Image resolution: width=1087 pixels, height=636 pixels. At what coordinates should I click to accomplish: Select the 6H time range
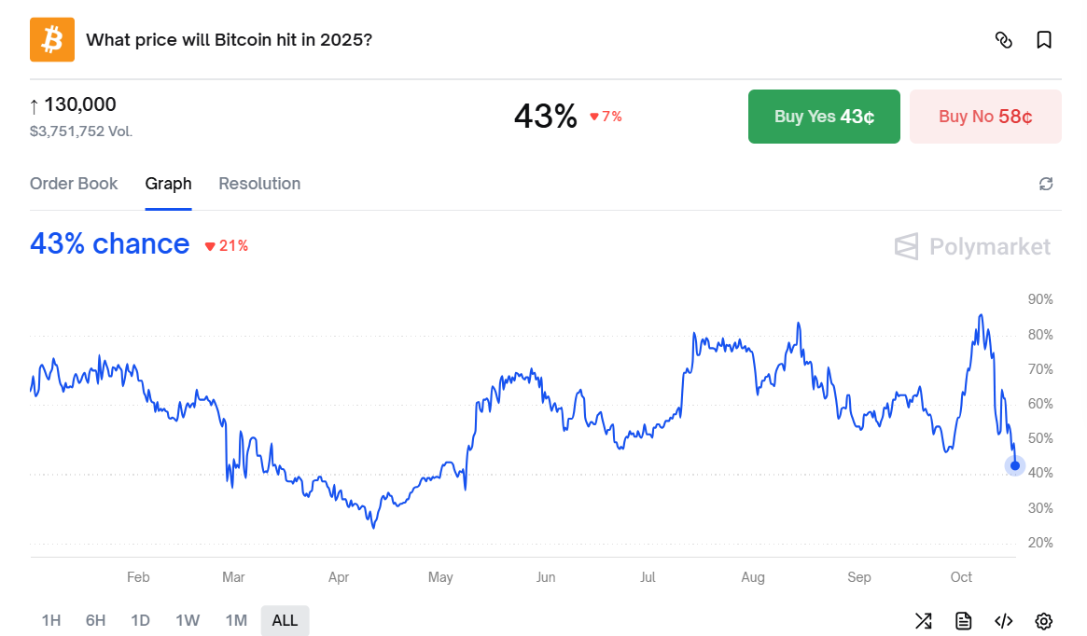click(x=95, y=620)
